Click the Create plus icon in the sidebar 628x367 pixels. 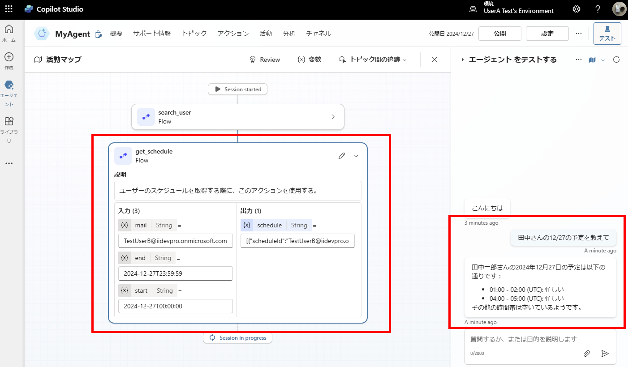[x=9, y=57]
